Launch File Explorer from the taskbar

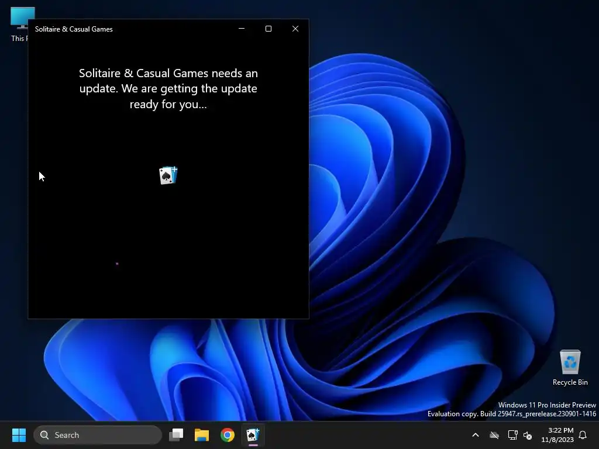tap(202, 435)
